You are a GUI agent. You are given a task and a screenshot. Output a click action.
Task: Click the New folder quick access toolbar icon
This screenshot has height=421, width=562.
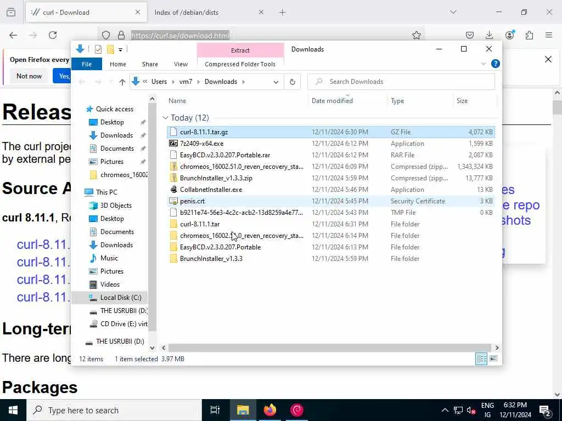110,49
